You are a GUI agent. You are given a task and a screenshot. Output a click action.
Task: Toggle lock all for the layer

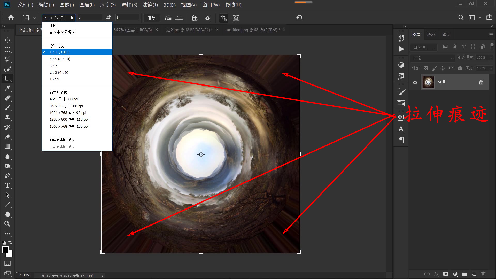tap(460, 68)
